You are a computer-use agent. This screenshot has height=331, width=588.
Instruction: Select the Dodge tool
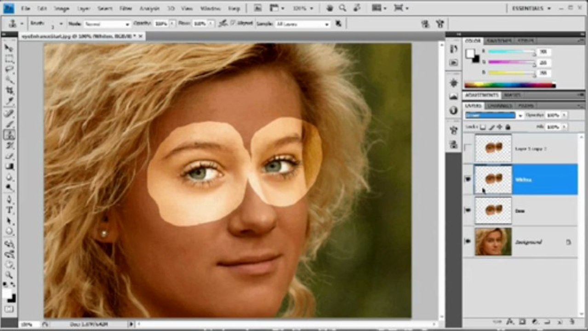9,188
